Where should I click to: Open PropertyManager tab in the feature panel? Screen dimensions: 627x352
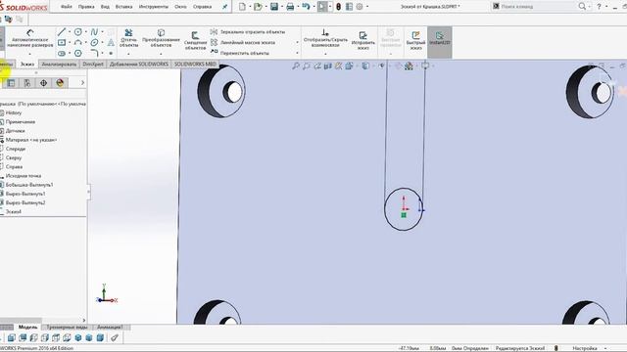pyautogui.click(x=11, y=83)
